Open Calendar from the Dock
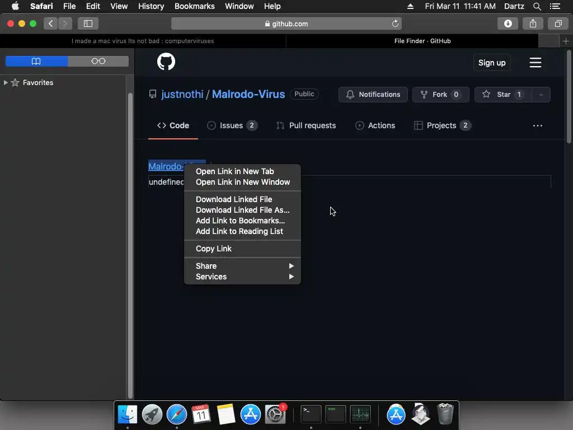This screenshot has height=430, width=573. (201, 414)
